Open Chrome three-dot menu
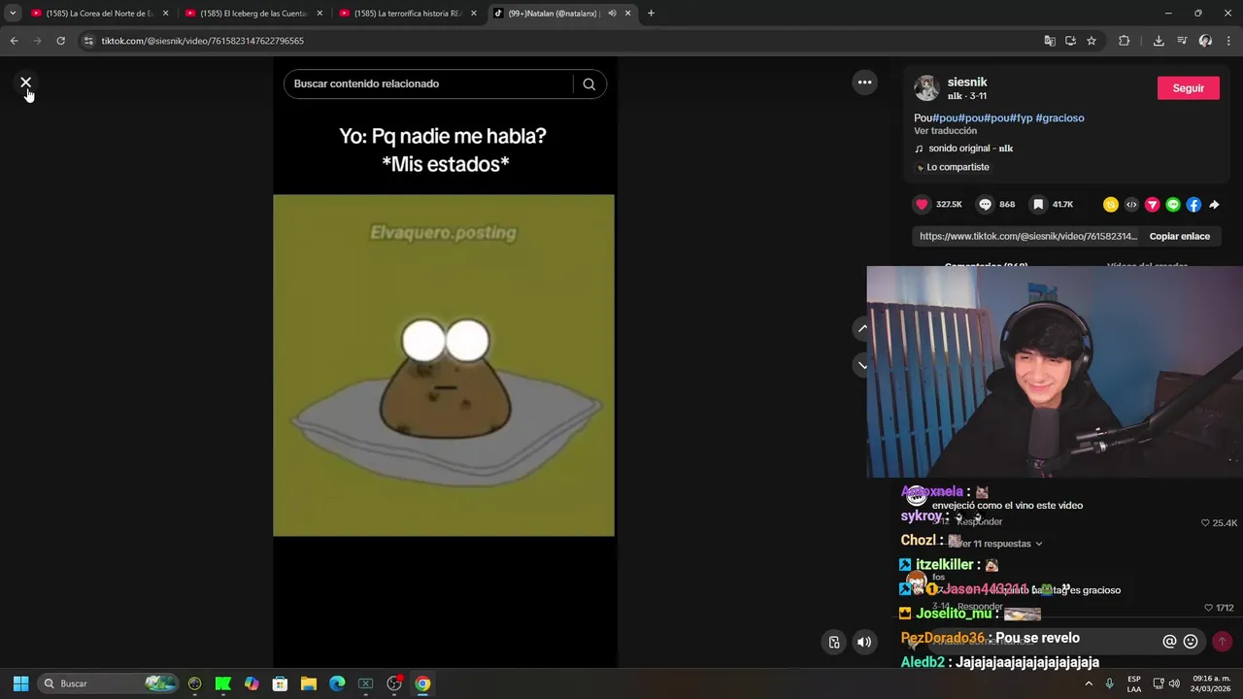The height and width of the screenshot is (699, 1243). coord(1228,41)
